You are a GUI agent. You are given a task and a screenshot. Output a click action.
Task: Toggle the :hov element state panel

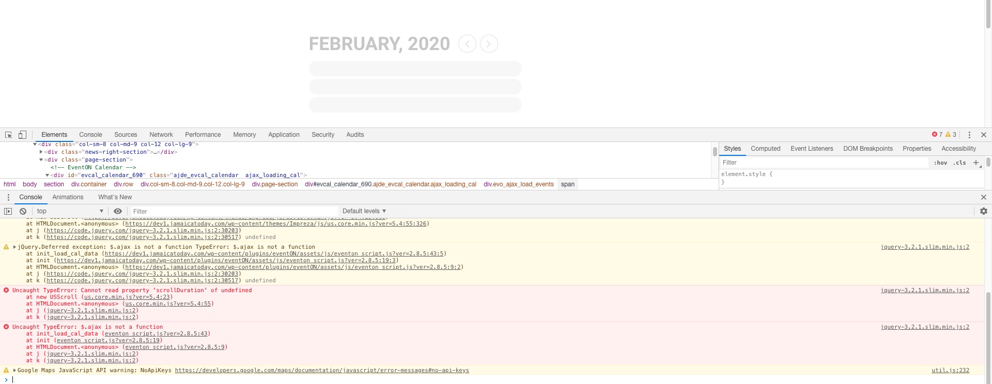[940, 163]
